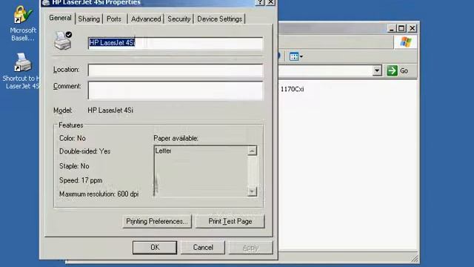Open the Views icon in the background window toolbar
Screen dimensions: 474x267
(x=294, y=56)
